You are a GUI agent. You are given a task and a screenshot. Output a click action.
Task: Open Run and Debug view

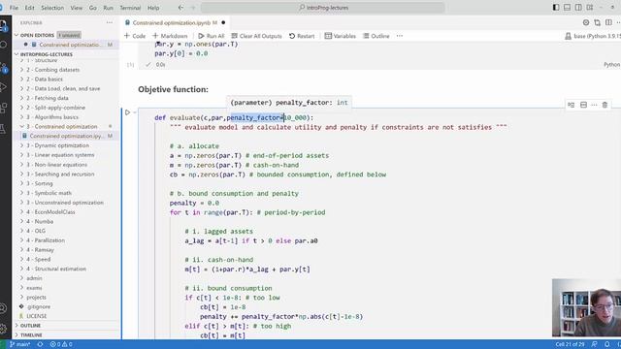(3, 87)
